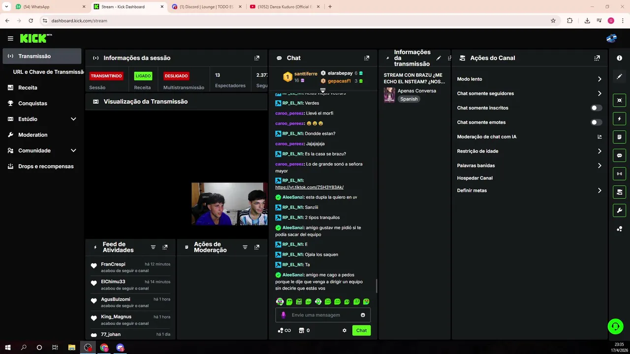Click the Spanish language tag
The height and width of the screenshot is (354, 630).
(409, 99)
